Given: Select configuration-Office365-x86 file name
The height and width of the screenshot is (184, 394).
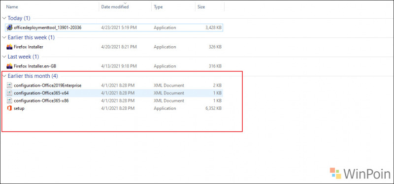Looking at the screenshot, I should [41, 101].
